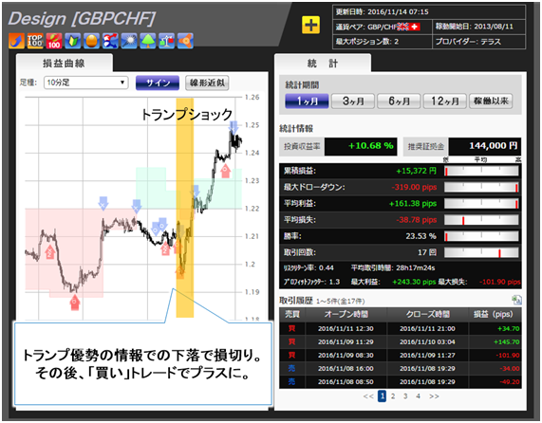Click the green-yellow beginner mark icon
The width and height of the screenshot is (542, 423).
click(x=72, y=41)
